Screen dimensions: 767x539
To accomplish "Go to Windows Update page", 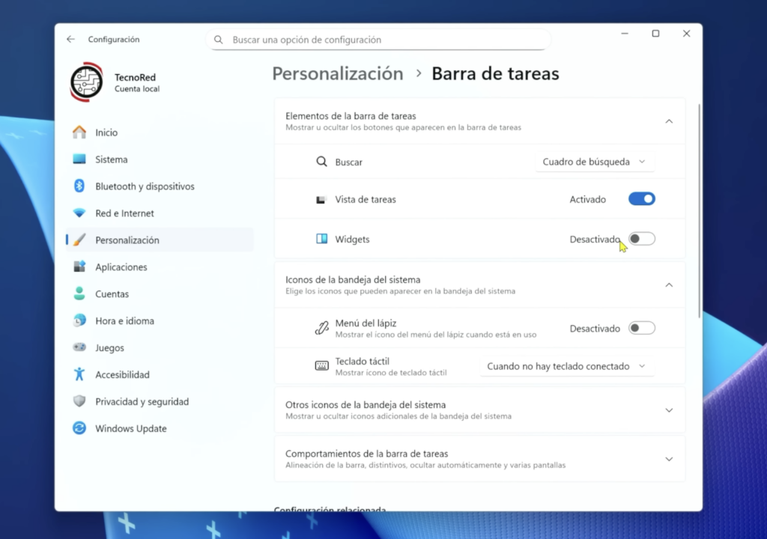I will click(x=160, y=428).
